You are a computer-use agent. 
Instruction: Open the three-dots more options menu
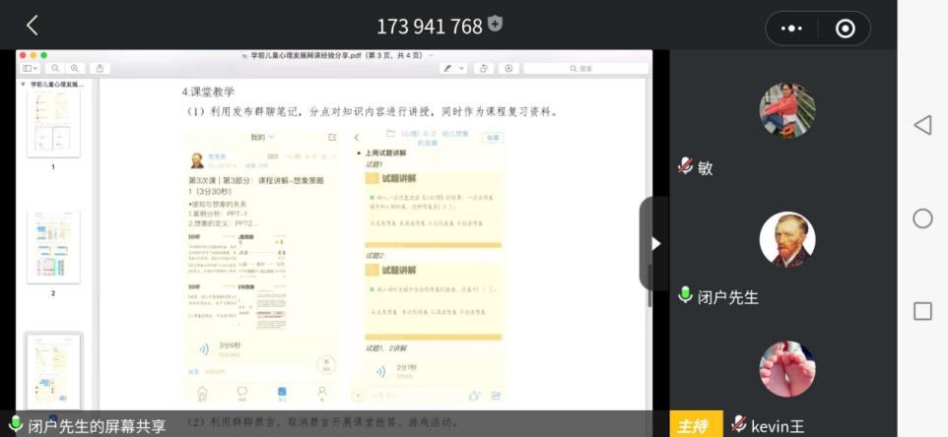(x=792, y=28)
